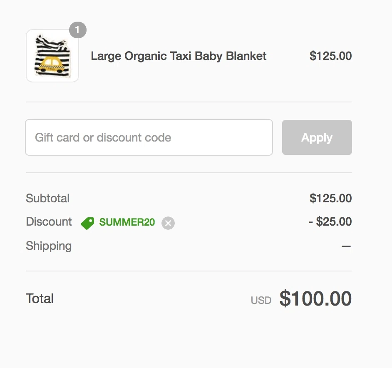Click the yellow taxi in product image
Screen dimensions: 392x368
(x=52, y=65)
